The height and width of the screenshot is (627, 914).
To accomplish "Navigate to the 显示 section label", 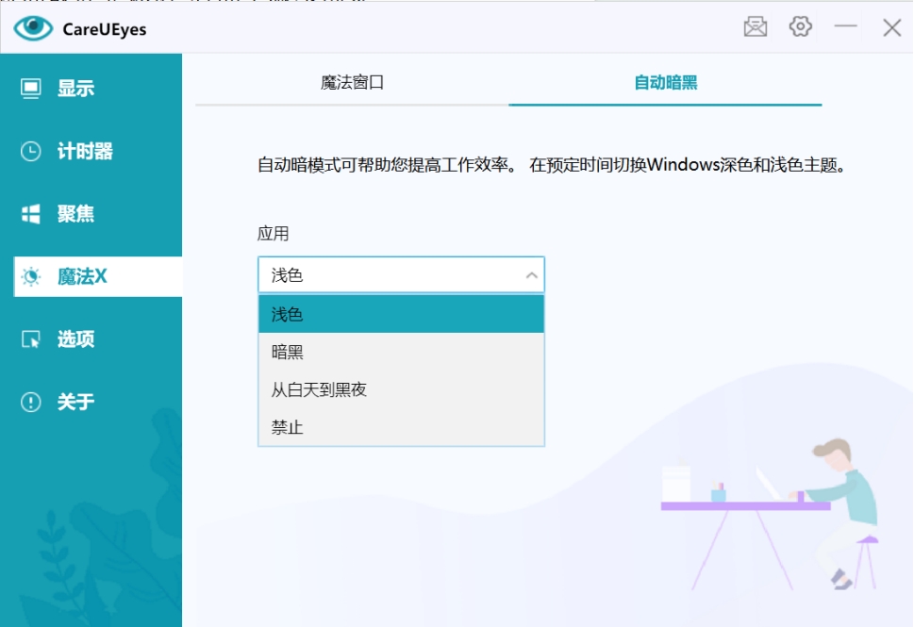I will [x=77, y=87].
